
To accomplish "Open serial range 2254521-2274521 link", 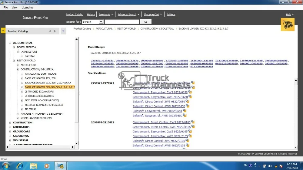I will [102, 60].
